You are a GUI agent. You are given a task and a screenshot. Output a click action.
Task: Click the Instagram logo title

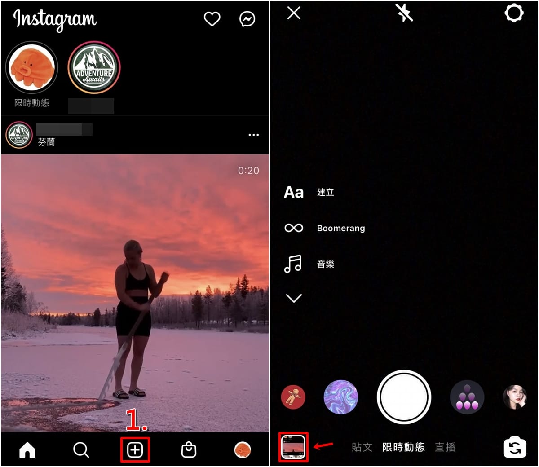click(x=55, y=20)
